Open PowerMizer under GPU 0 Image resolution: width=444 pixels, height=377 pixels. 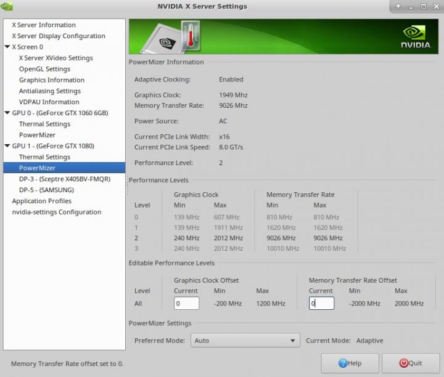[37, 135]
